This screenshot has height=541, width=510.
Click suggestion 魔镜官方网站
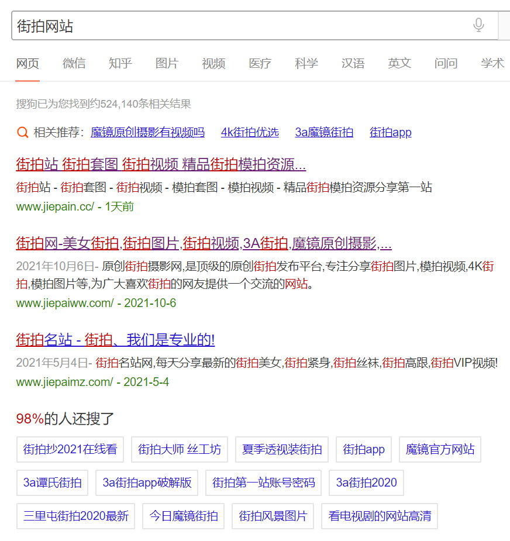[x=440, y=450]
